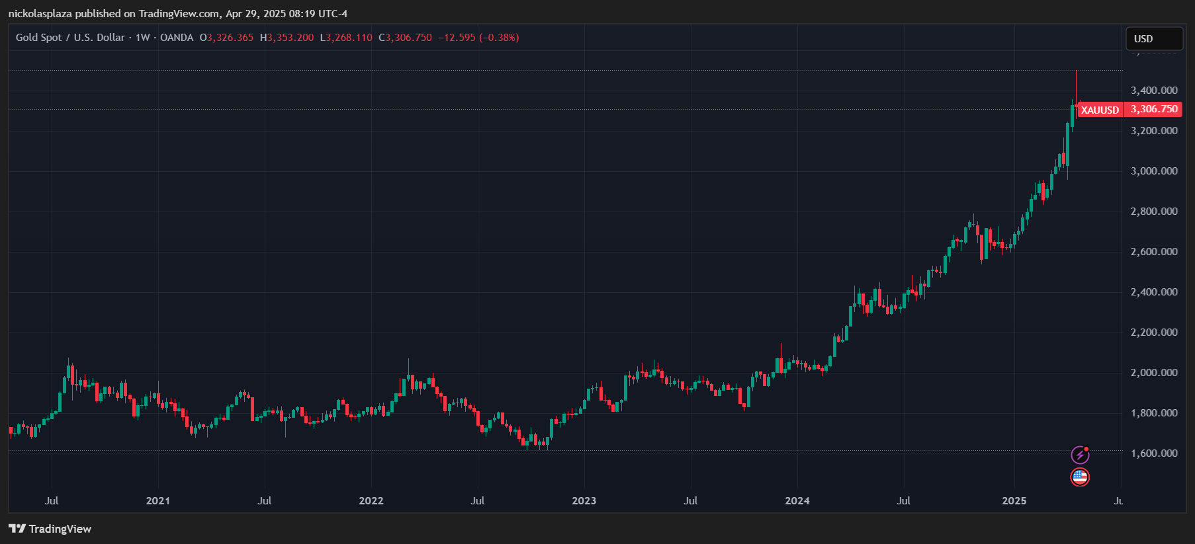Click the 2022 time axis label
Viewport: 1195px width, 544px height.
(371, 501)
